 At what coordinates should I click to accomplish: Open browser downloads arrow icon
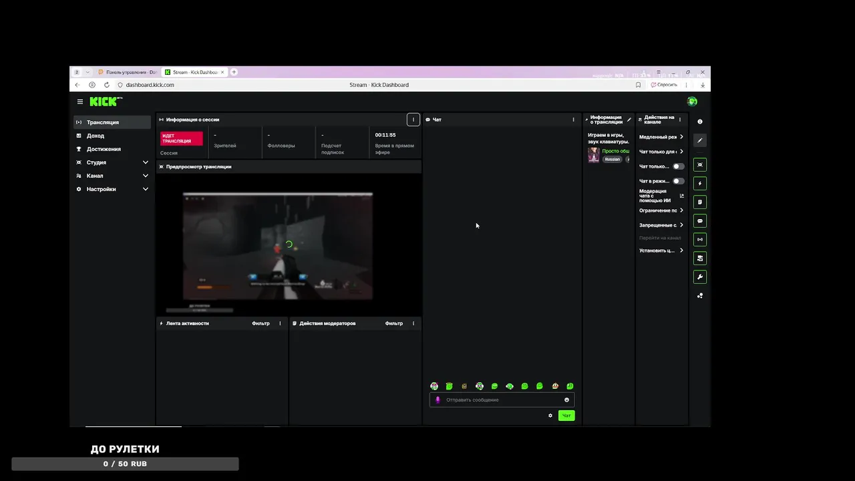tap(703, 85)
